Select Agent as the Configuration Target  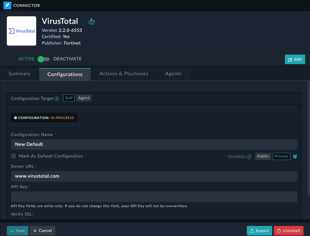click(84, 98)
